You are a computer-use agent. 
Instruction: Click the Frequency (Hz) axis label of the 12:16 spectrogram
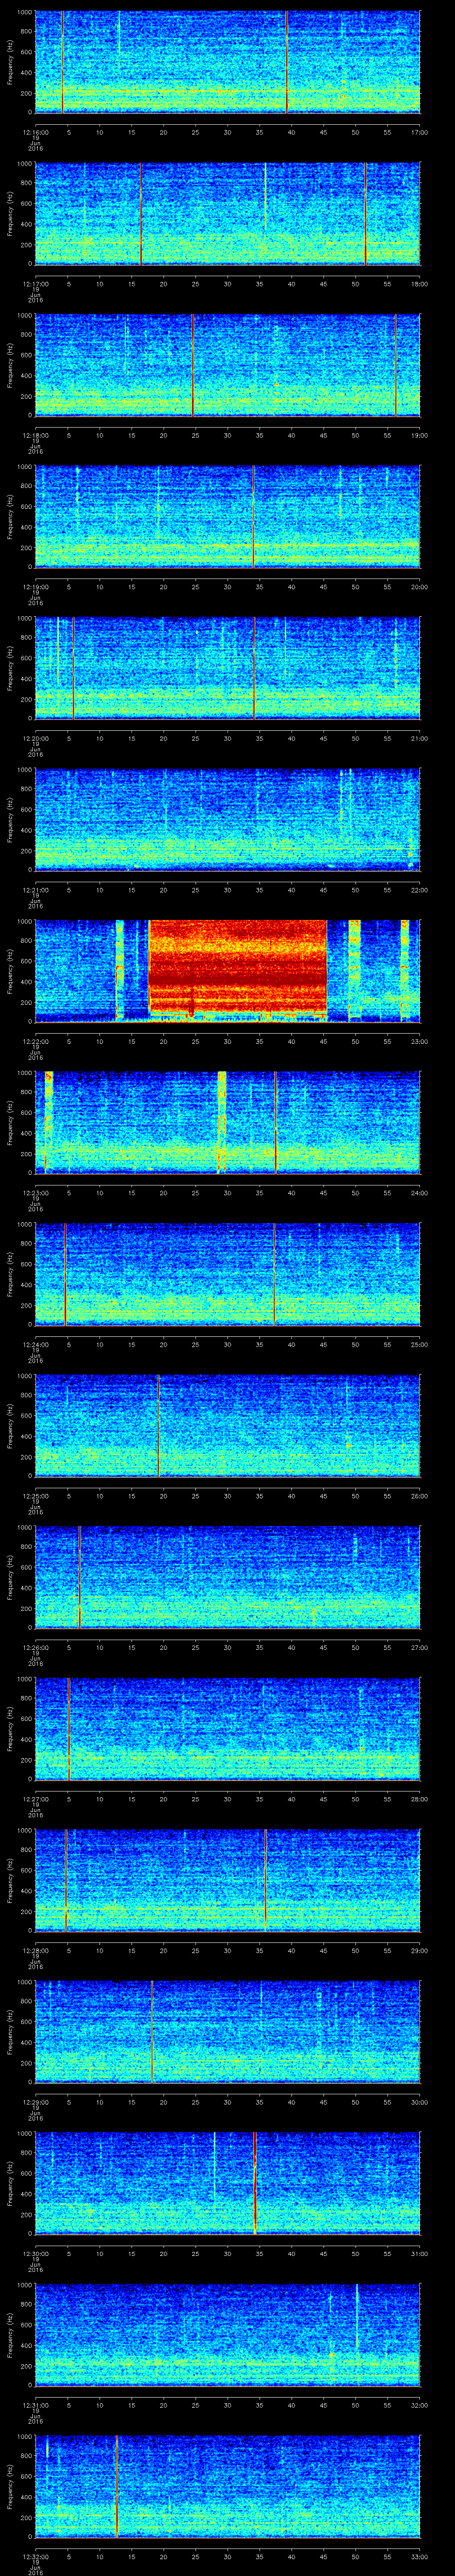pos(10,62)
